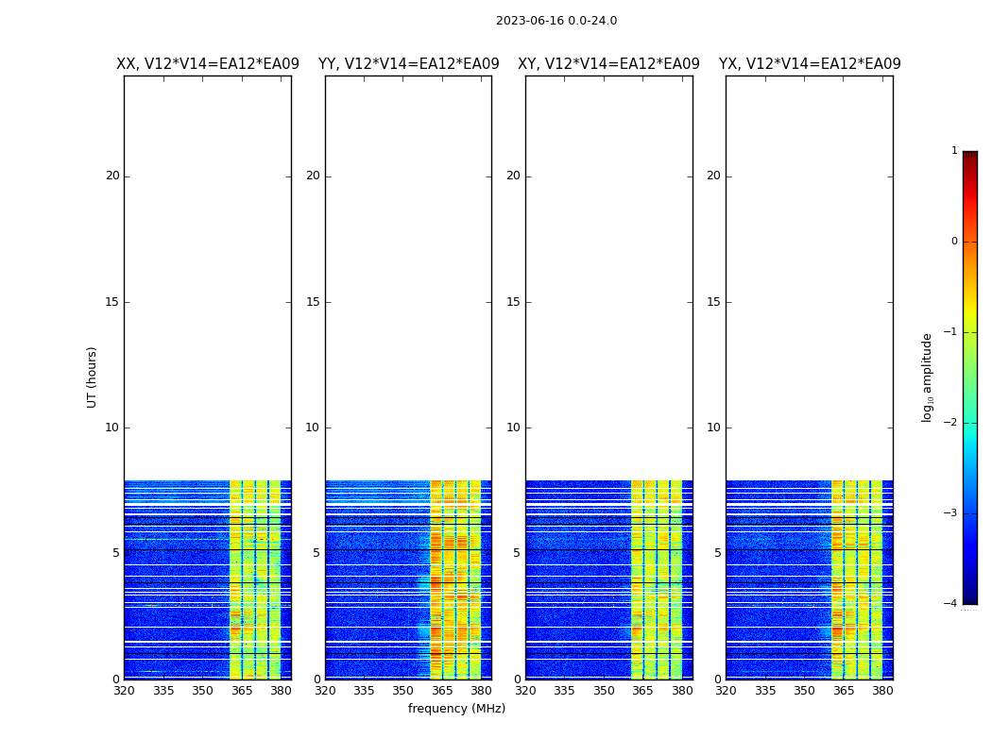Pick the dark blue bottom of colorbar
This screenshot has width=992, height=755.
pyautogui.click(x=969, y=597)
